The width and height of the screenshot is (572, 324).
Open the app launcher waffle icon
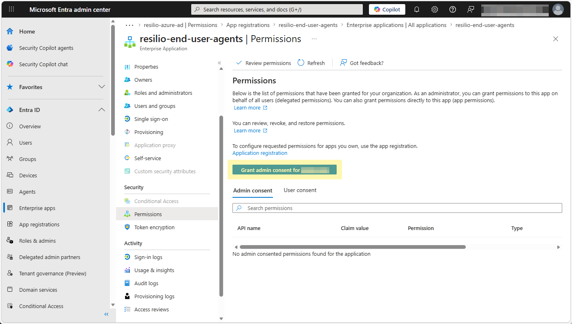[11, 9]
